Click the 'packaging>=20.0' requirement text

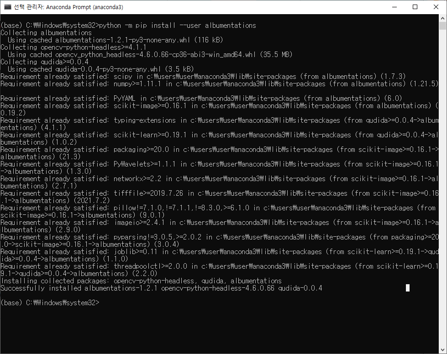(x=141, y=150)
